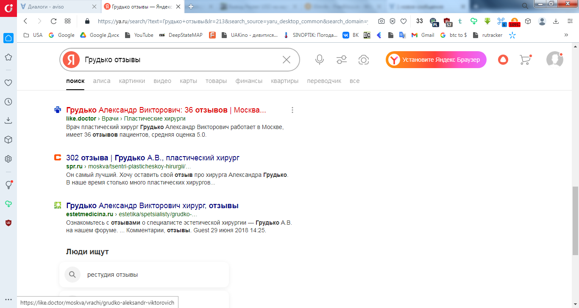
Task: Select the 'картинки' search category
Action: tap(132, 81)
